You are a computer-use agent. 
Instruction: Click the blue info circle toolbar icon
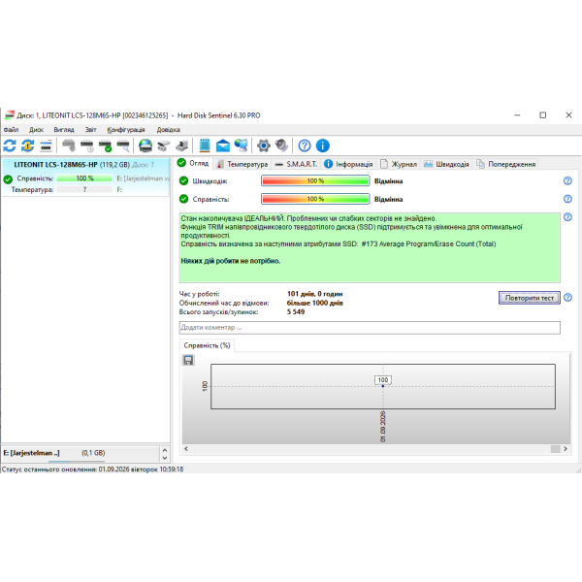(x=323, y=145)
